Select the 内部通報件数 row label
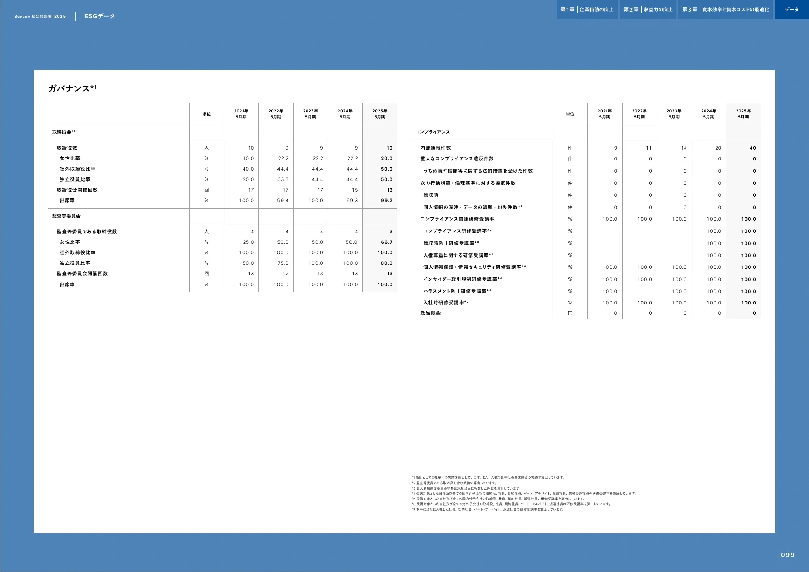The image size is (809, 572). [435, 148]
